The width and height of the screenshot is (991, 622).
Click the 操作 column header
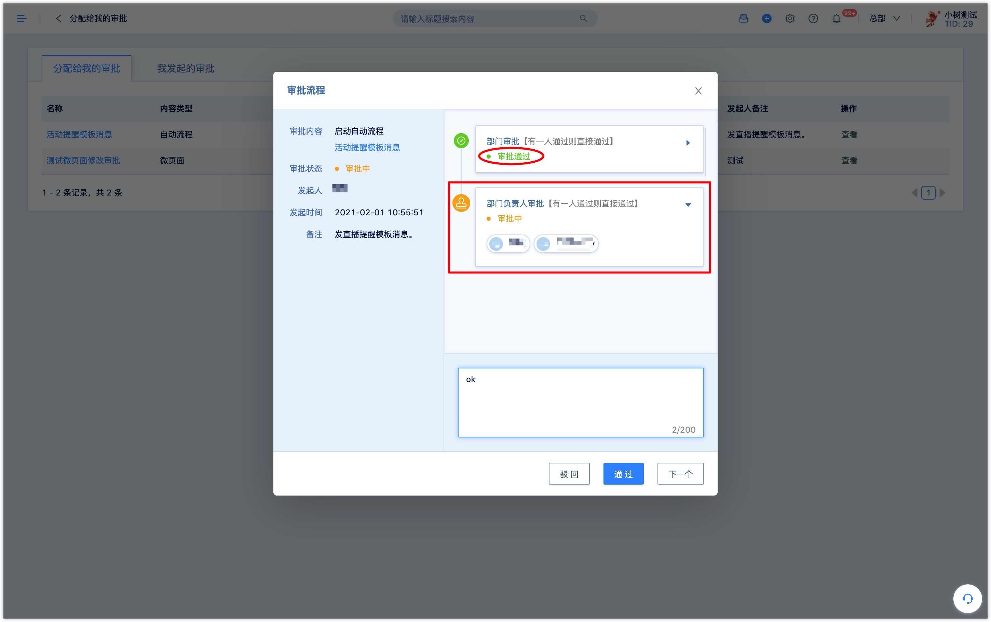pos(849,109)
